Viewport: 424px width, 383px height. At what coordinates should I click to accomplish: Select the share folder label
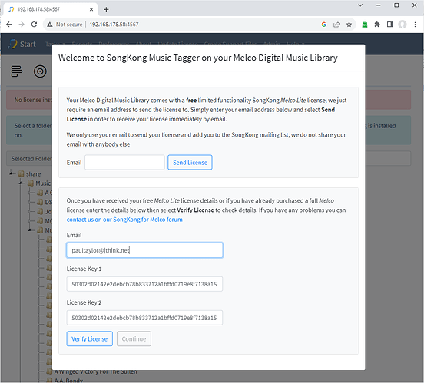click(33, 173)
